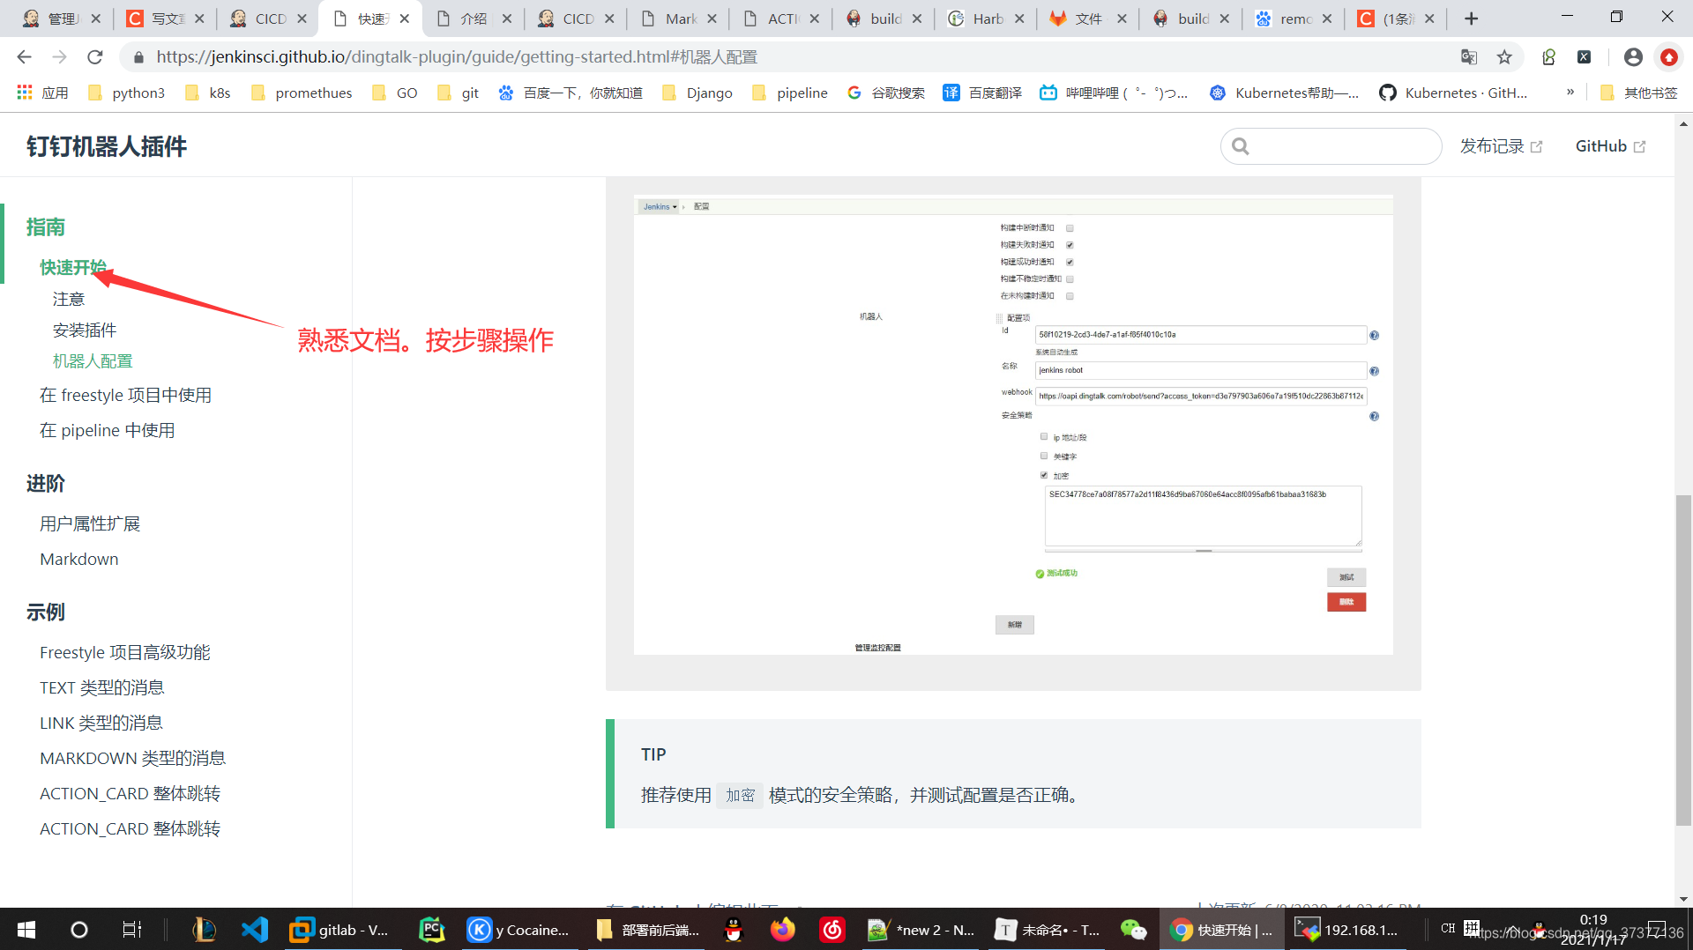Open new browser tab with plus icon

point(1471,19)
